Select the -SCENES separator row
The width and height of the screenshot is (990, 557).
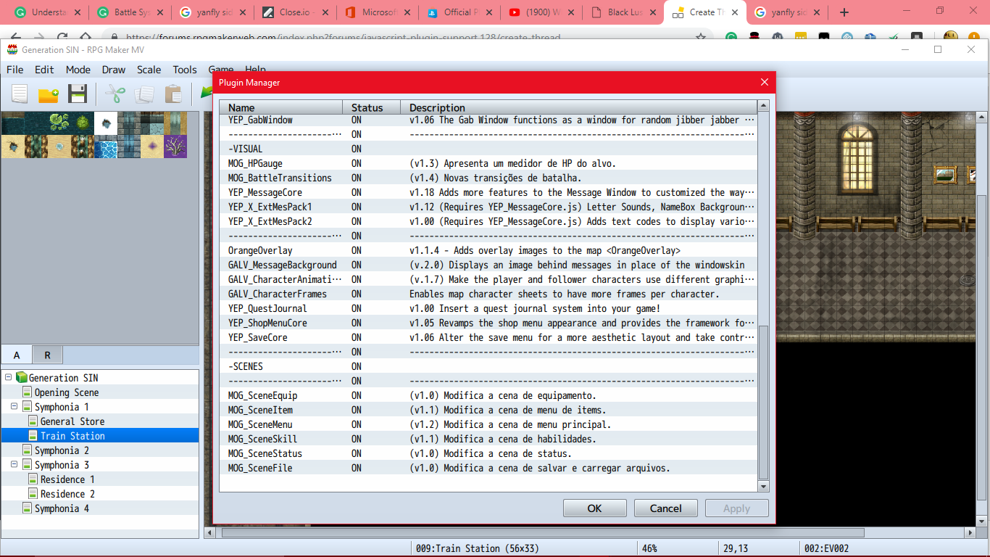(489, 366)
